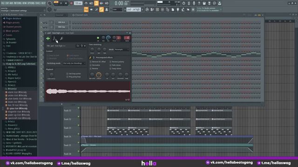Toggle the green channel on LED

point(98,38)
